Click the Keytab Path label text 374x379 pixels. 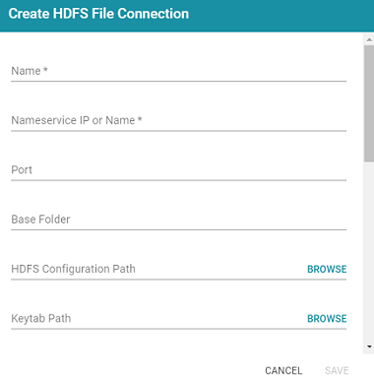pyautogui.click(x=41, y=318)
